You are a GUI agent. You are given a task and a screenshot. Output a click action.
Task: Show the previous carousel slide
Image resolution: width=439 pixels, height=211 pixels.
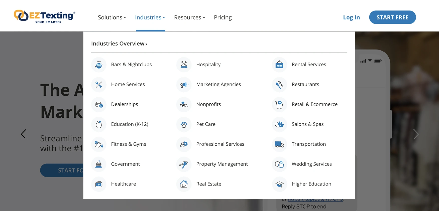tap(23, 134)
